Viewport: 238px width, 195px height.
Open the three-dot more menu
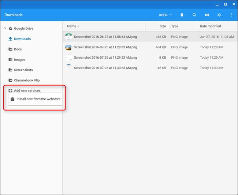(x=231, y=15)
